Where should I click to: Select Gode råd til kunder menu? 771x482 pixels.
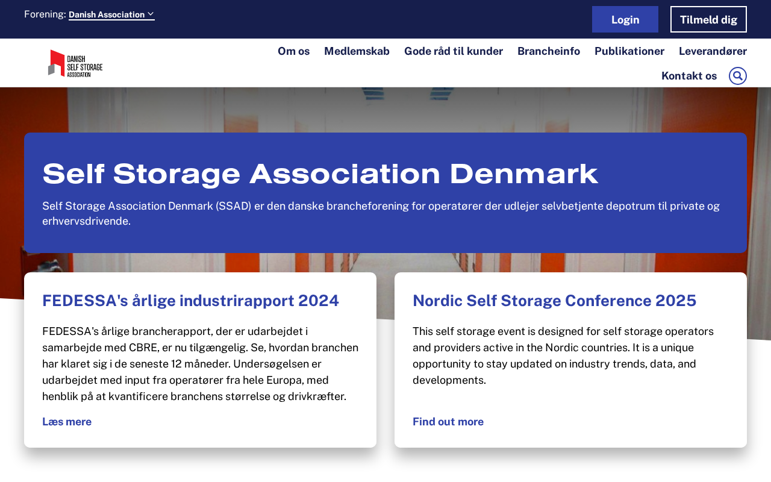click(453, 51)
